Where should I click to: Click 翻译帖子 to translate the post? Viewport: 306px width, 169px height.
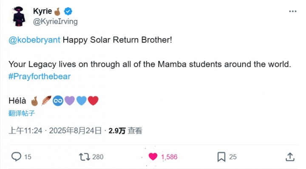click(x=22, y=113)
